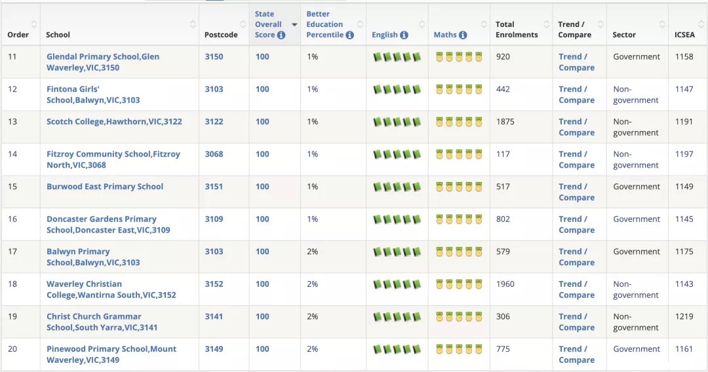Click English book rating for Burwood East Primary

coord(397,187)
